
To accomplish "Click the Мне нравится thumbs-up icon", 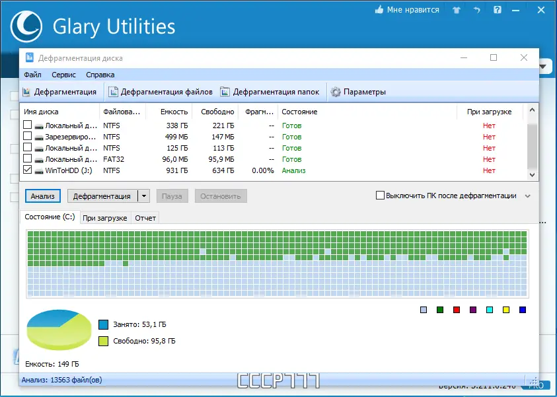I will point(379,10).
